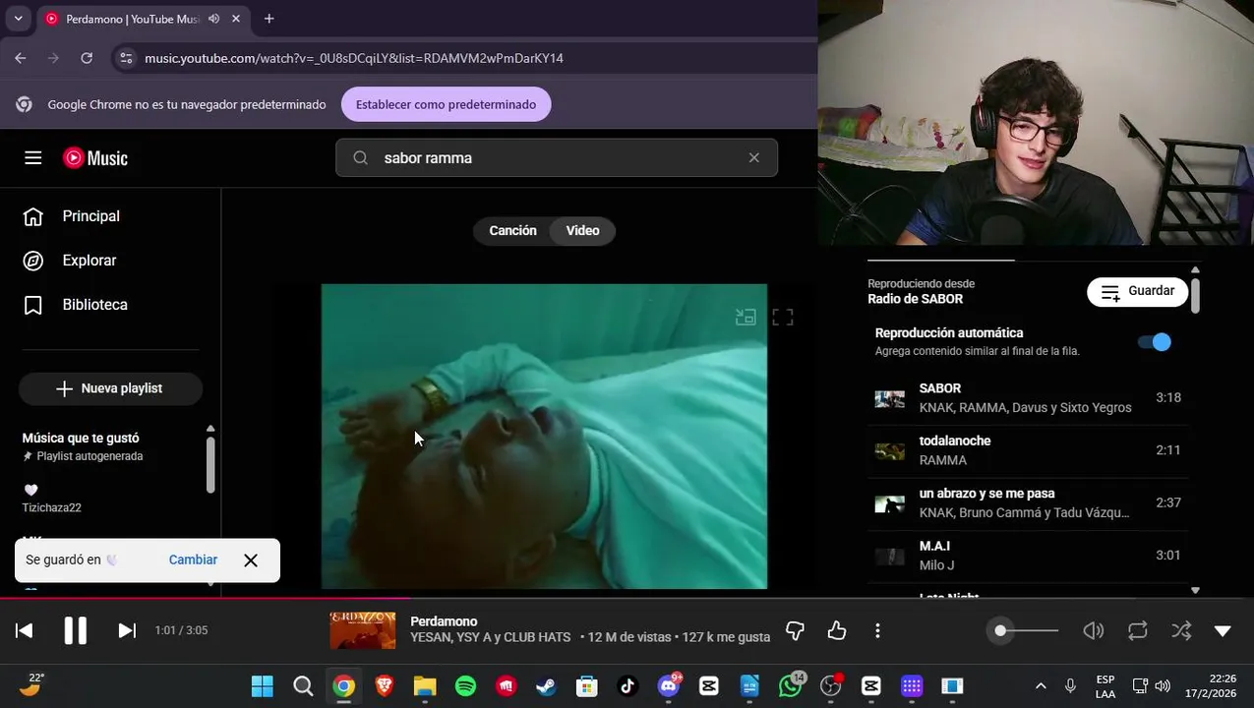
Task: Click the Guardar queue button
Action: point(1137,291)
